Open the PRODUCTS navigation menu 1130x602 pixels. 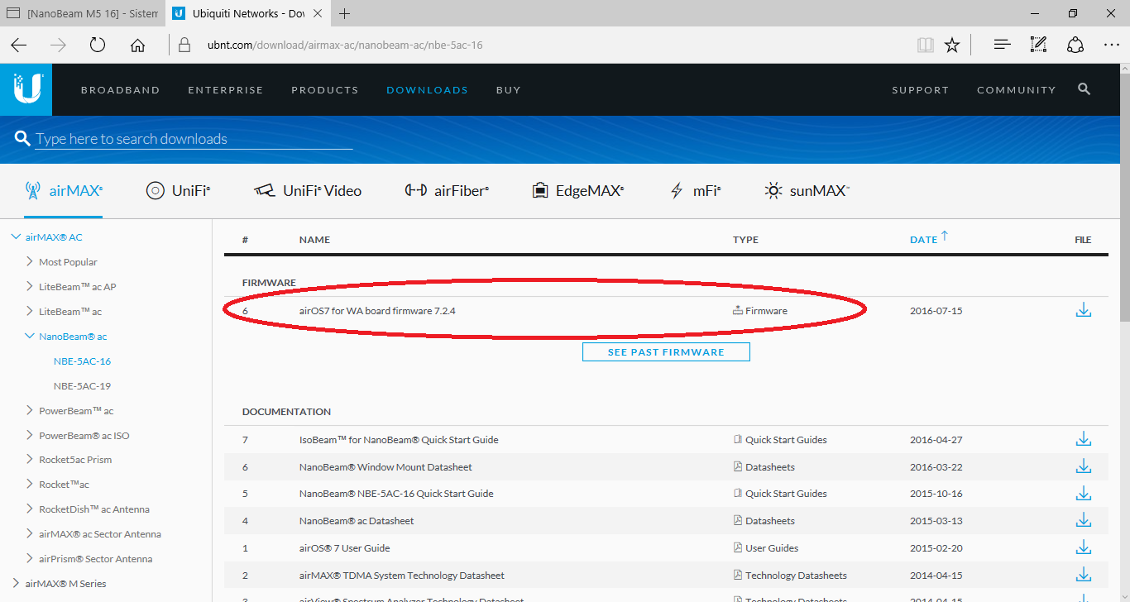[325, 89]
